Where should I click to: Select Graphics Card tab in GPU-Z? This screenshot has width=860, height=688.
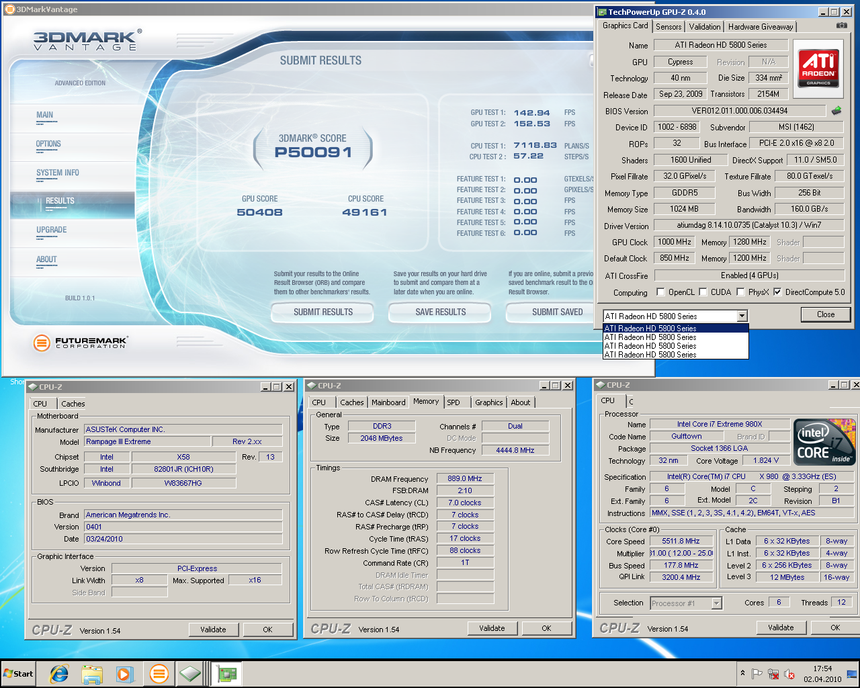626,26
